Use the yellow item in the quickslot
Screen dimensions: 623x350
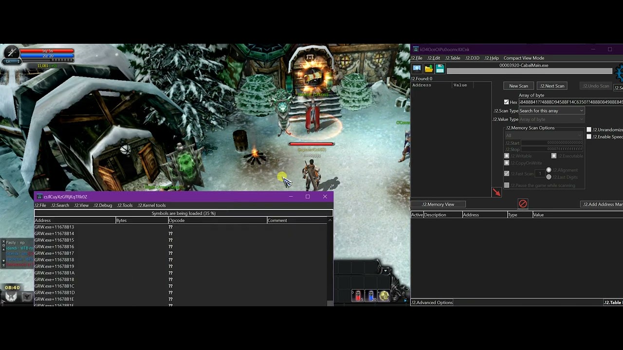pyautogui.click(x=384, y=296)
